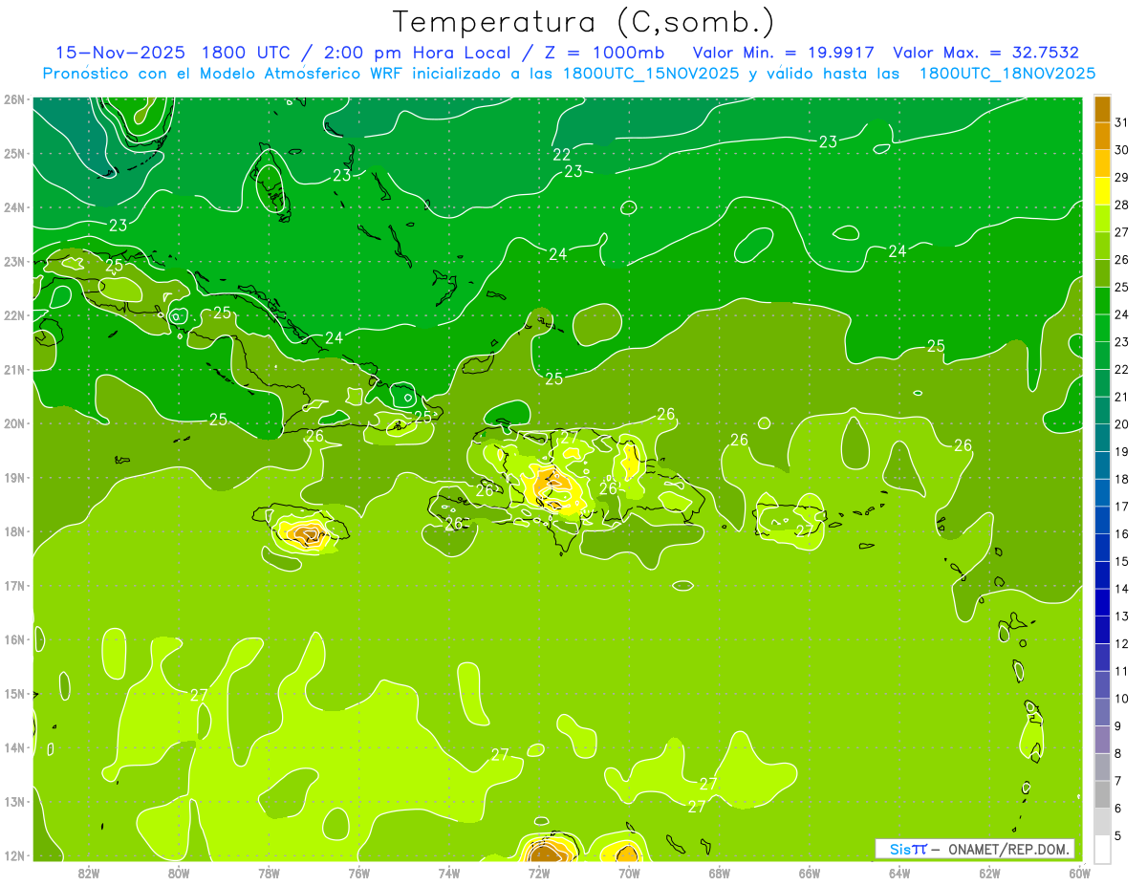Click colorbar scale label 20
Image resolution: width=1147 pixels, height=886 pixels.
point(1121,424)
